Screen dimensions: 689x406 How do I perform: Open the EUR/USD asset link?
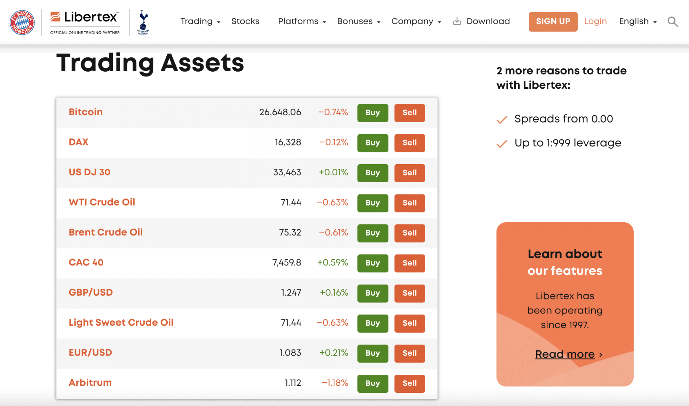[90, 352]
